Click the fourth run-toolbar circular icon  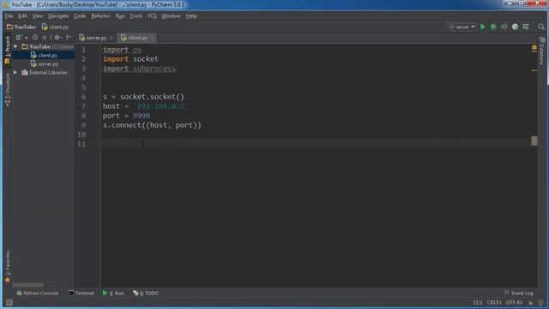pos(515,27)
